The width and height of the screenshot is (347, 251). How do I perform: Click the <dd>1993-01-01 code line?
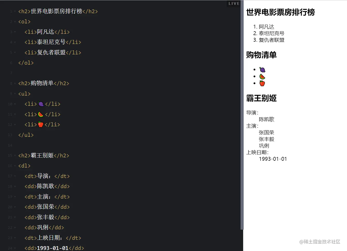54,248
